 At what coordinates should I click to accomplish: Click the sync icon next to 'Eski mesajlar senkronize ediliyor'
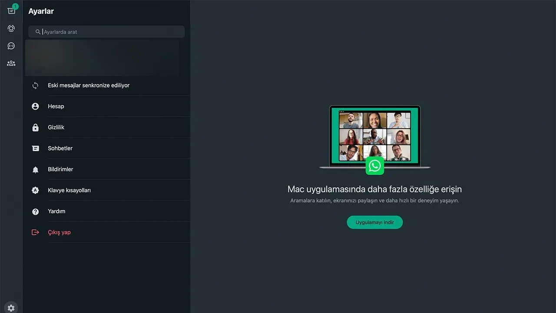[x=35, y=85]
